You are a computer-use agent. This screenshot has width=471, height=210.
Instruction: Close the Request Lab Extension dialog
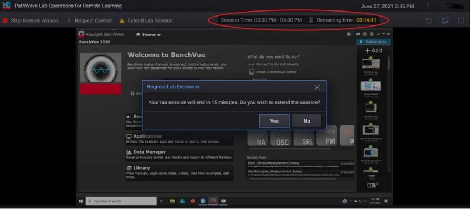tap(317, 87)
